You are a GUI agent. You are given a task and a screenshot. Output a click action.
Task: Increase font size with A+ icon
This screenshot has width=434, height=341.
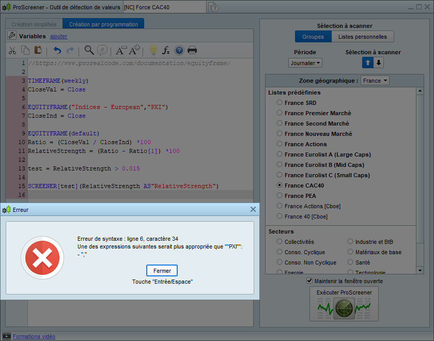(134, 50)
